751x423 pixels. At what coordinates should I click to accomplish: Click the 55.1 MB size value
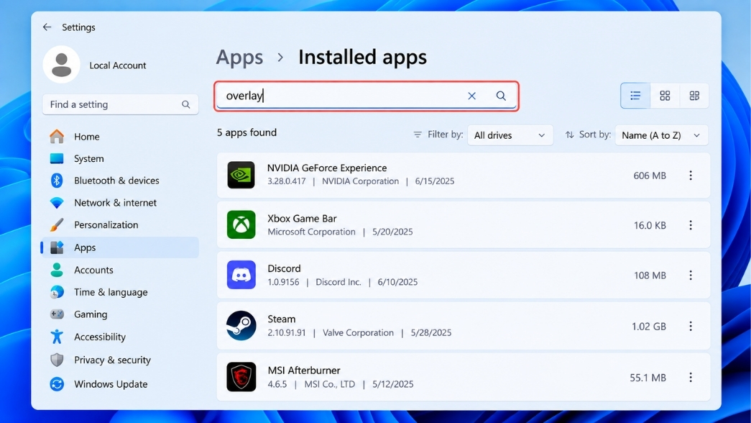(x=648, y=378)
